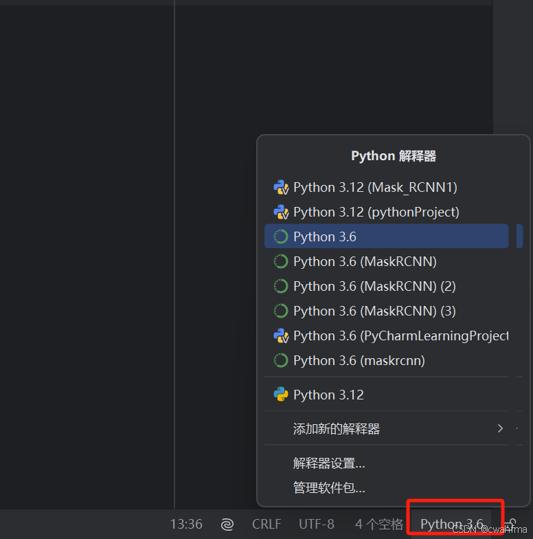Click the 4 个空格 indent setting
The image size is (533, 539).
379,524
